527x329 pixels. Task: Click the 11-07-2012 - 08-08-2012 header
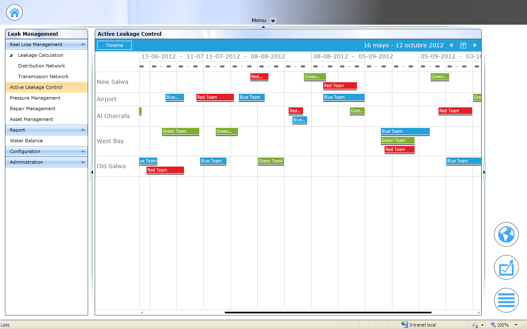click(x=258, y=56)
